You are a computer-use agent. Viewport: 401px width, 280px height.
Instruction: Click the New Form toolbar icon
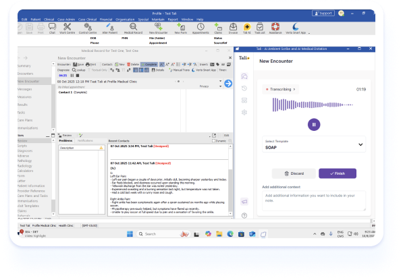pos(180,28)
